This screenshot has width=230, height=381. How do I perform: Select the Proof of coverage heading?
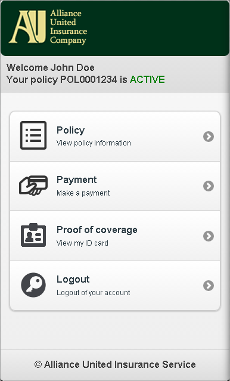(x=97, y=230)
